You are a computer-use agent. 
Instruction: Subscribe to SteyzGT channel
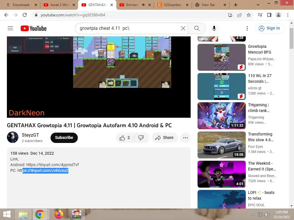click(64, 138)
